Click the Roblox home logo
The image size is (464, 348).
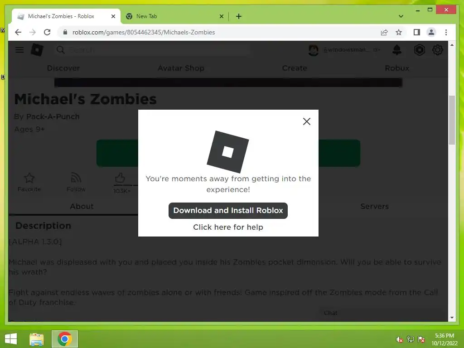(37, 50)
